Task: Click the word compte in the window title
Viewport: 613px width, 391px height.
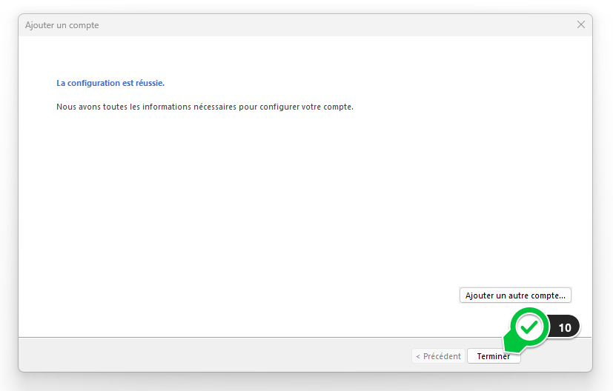Action: pyautogui.click(x=85, y=25)
